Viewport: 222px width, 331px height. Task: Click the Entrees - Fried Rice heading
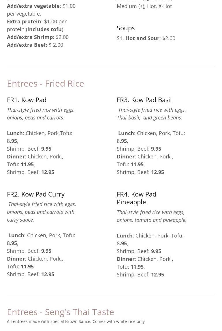[x=46, y=83]
